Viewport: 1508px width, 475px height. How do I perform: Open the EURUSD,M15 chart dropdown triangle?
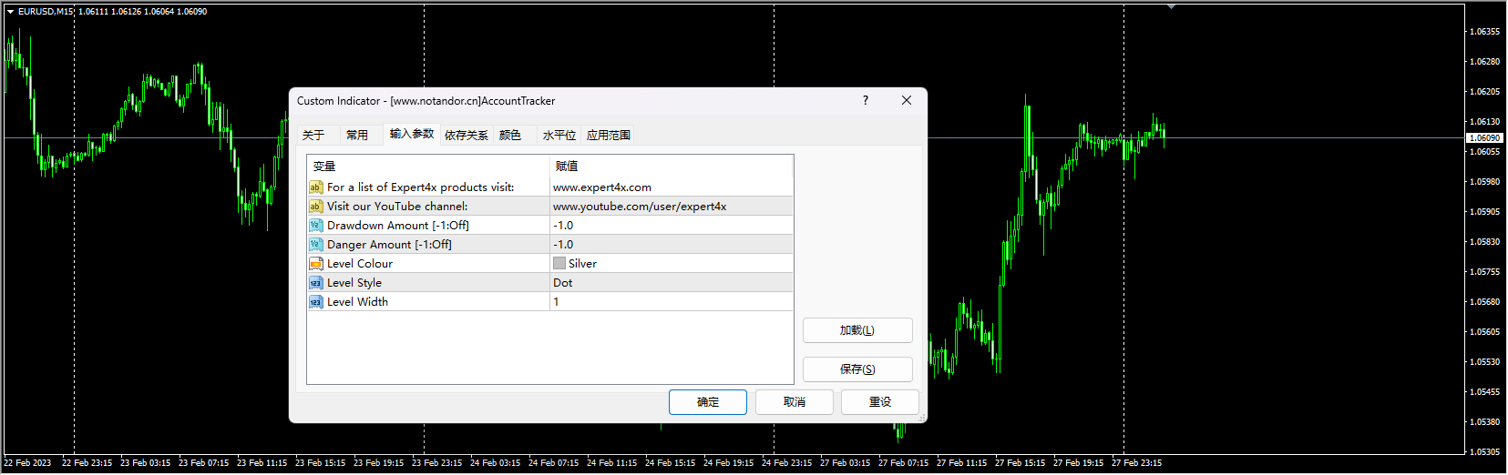pyautogui.click(x=10, y=12)
